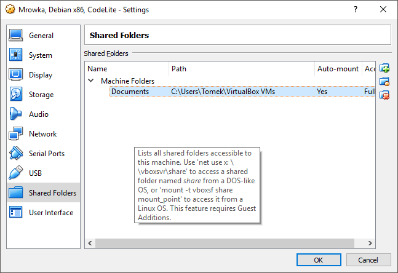Collapse the Machine Folders tree group

(x=92, y=81)
